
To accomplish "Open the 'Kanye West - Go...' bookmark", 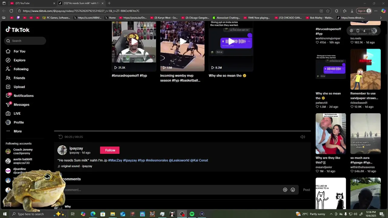I will coord(164,18).
